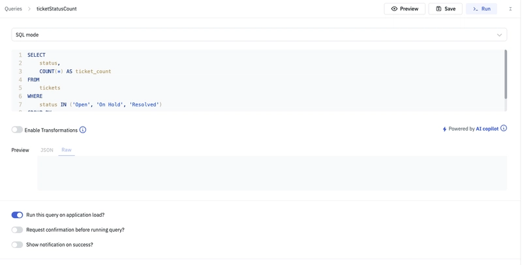Toggle Enable Transformations switch

[x=17, y=130]
